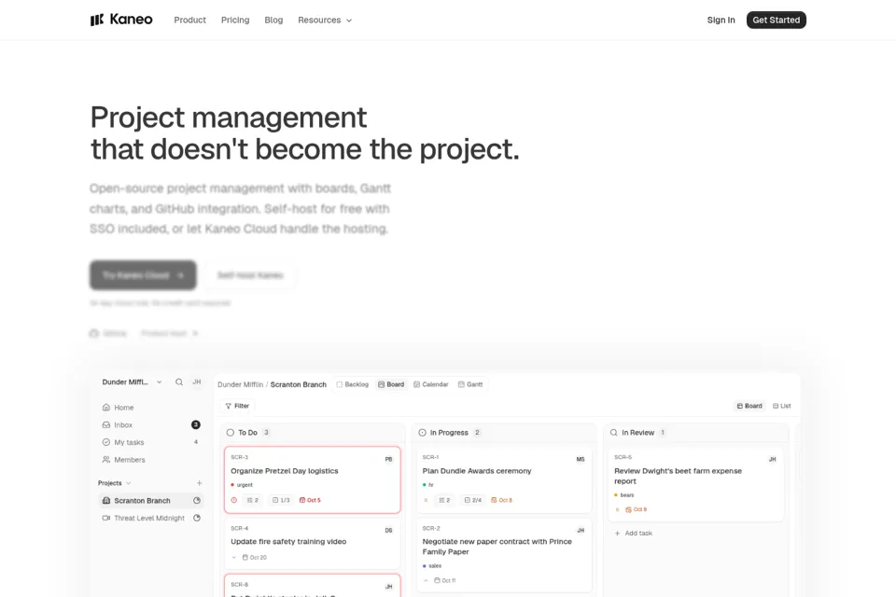896x597 pixels.
Task: Click the Try Kaneo Cloud button
Action: tap(143, 275)
